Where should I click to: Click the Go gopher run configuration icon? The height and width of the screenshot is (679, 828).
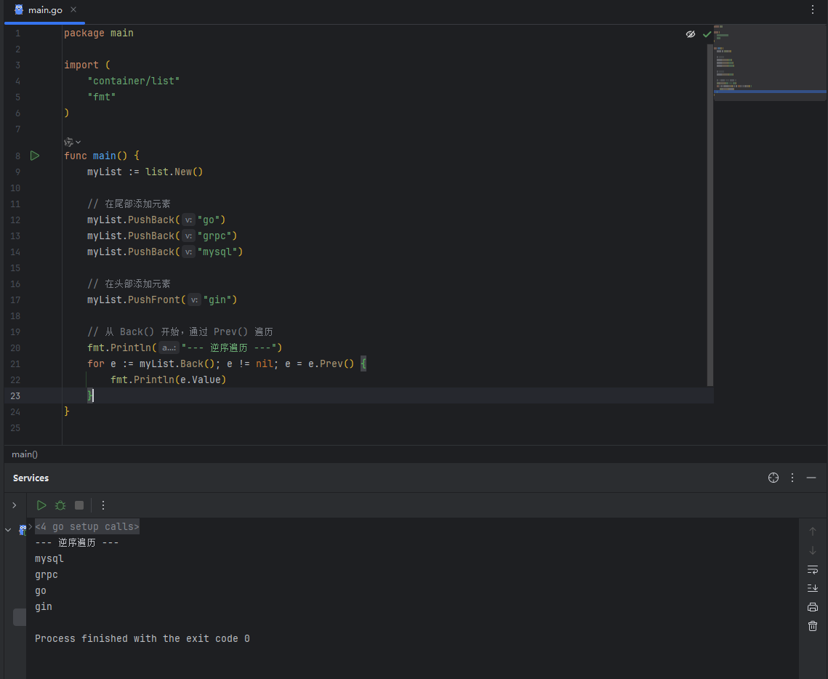pyautogui.click(x=23, y=529)
